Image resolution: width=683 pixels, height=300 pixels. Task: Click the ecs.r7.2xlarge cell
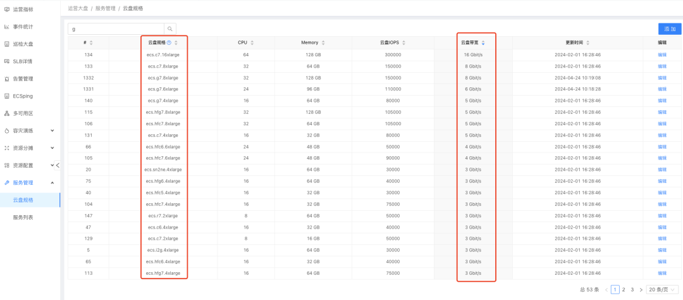[x=163, y=216]
